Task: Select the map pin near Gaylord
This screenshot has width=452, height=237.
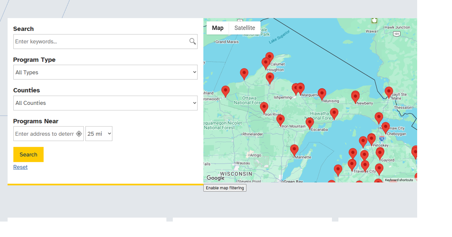Action: click(380, 154)
